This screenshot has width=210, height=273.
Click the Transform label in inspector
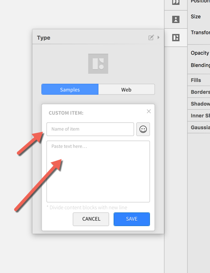(200, 32)
